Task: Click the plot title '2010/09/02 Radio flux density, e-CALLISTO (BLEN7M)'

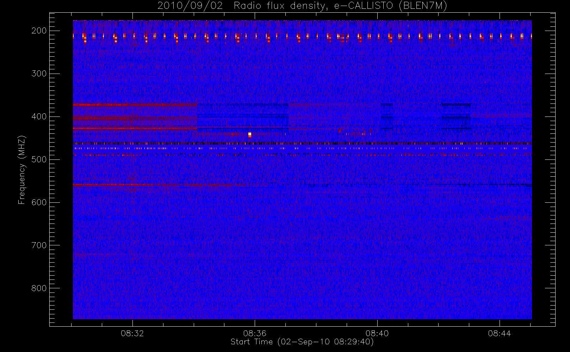Action: (302, 6)
